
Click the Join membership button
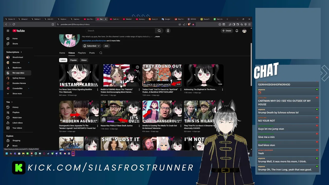pos(106,46)
